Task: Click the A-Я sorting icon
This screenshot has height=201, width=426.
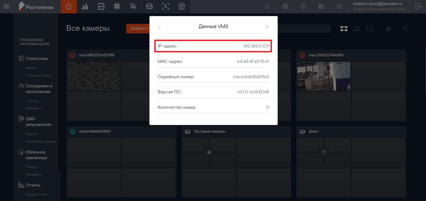Action: 370,29
